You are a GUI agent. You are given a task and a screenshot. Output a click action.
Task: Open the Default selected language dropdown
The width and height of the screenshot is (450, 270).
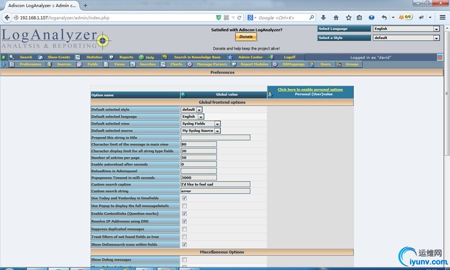pos(192,116)
